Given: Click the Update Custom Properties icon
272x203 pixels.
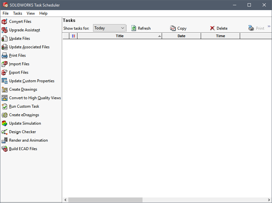Looking at the screenshot, I should 5,81.
